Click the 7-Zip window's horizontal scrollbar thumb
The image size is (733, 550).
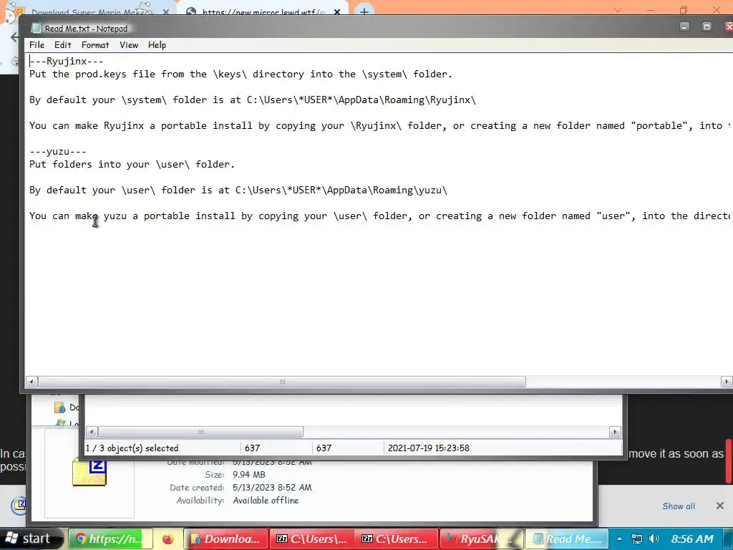(200, 432)
